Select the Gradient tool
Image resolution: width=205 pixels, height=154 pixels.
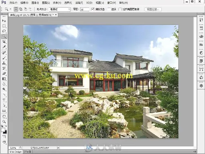(x=4, y=79)
